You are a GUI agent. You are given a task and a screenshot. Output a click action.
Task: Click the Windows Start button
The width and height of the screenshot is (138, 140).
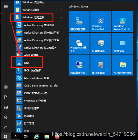point(5,137)
